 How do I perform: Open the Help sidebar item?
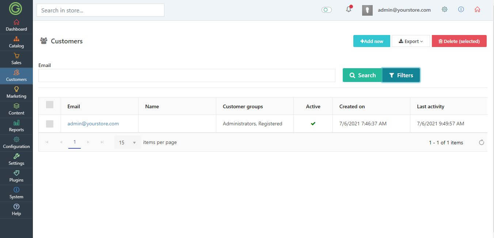pos(16,210)
